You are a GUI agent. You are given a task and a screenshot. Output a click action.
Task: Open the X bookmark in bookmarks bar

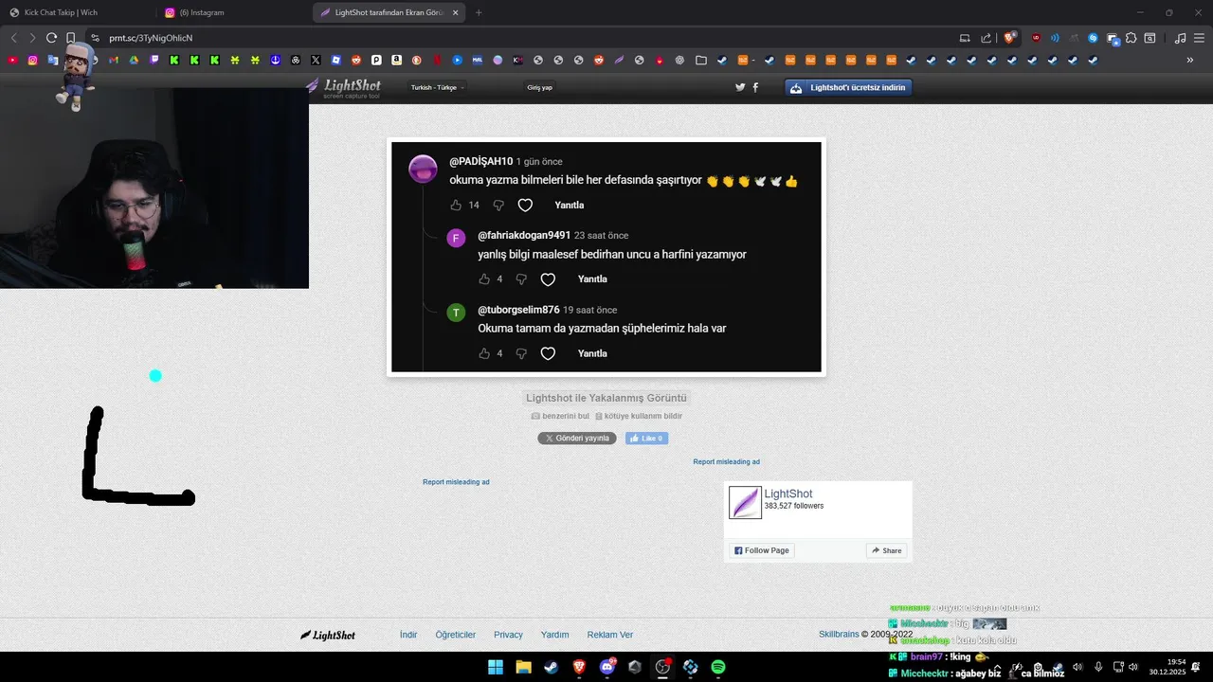click(x=316, y=60)
